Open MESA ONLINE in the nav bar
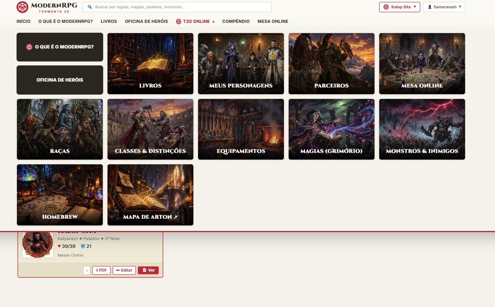The height and width of the screenshot is (307, 495). click(x=273, y=21)
